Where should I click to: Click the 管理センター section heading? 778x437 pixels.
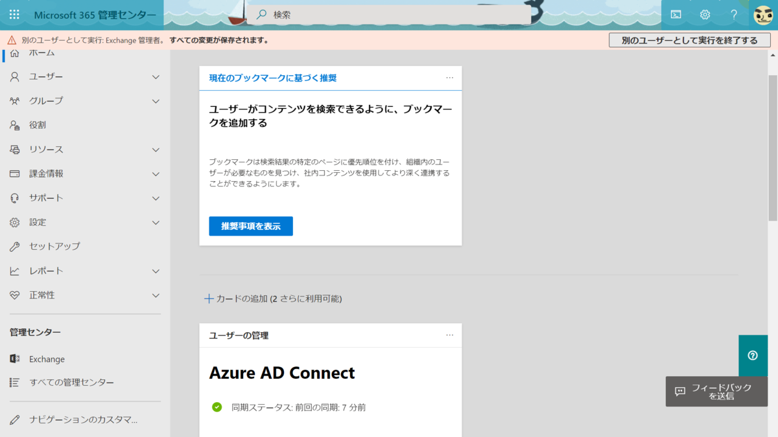pos(35,332)
